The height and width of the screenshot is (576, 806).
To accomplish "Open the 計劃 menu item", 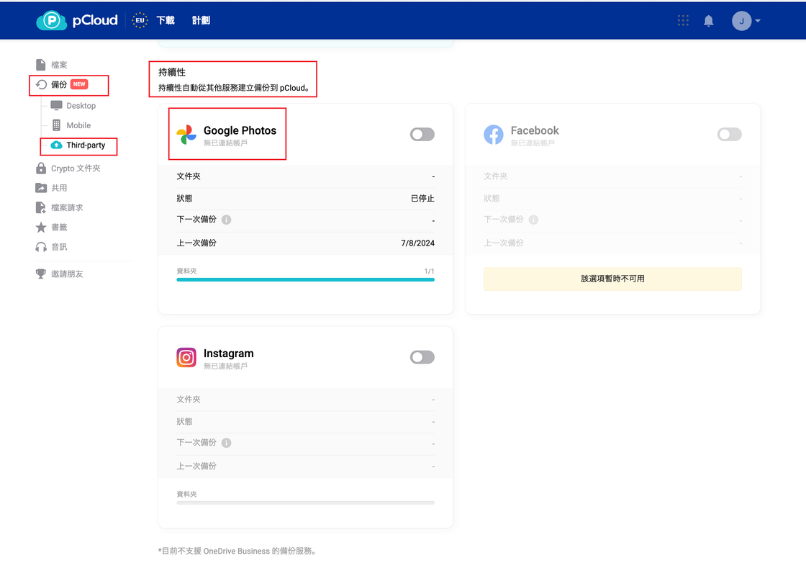I will pos(201,20).
